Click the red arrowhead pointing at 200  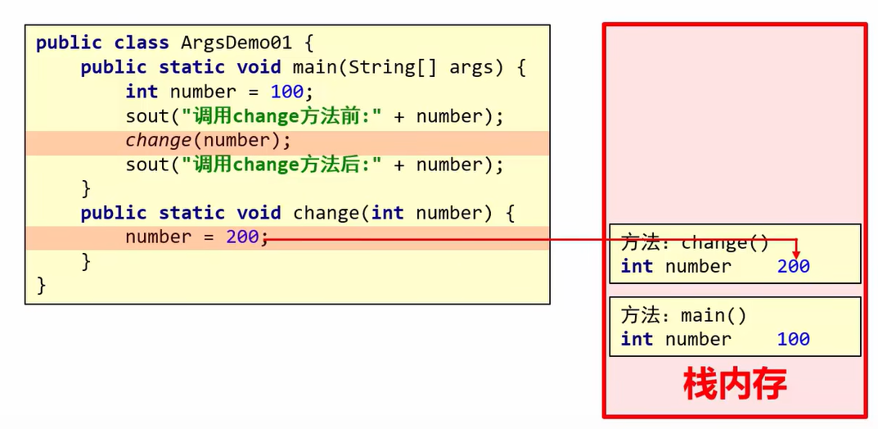point(795,254)
